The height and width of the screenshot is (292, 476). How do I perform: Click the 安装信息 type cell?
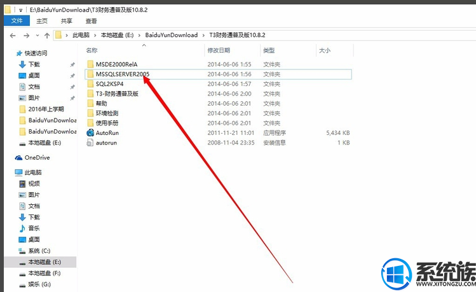point(275,143)
